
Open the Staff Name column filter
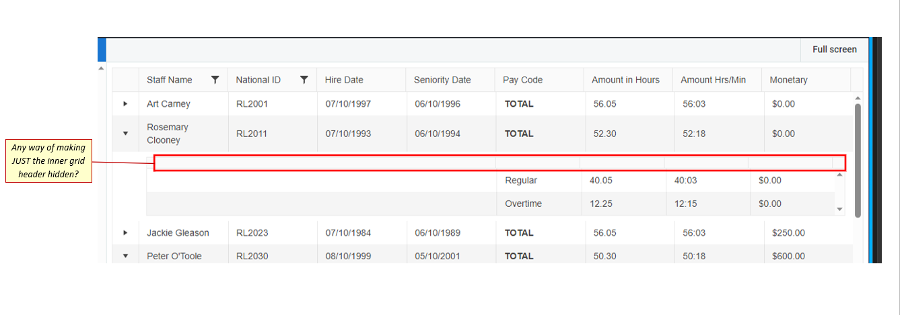(x=215, y=80)
